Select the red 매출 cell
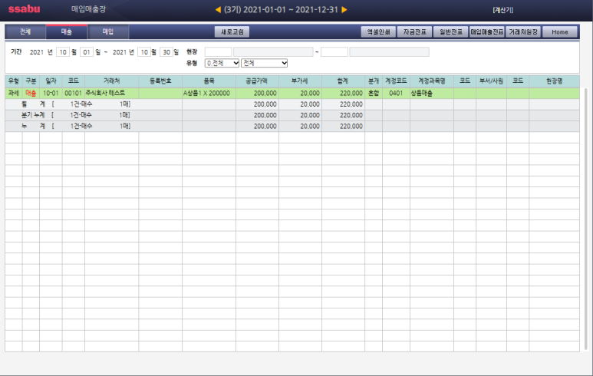This screenshot has height=376, width=593. point(31,93)
